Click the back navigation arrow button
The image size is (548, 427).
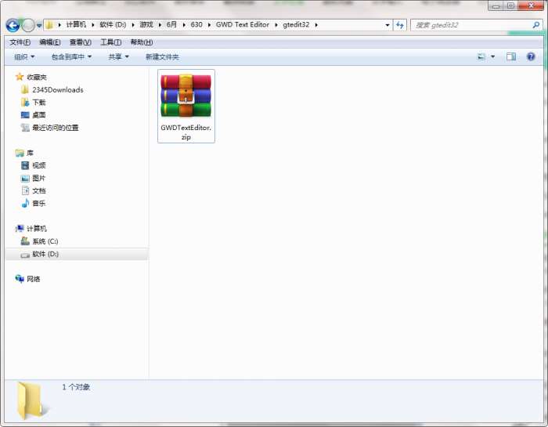[x=13, y=25]
